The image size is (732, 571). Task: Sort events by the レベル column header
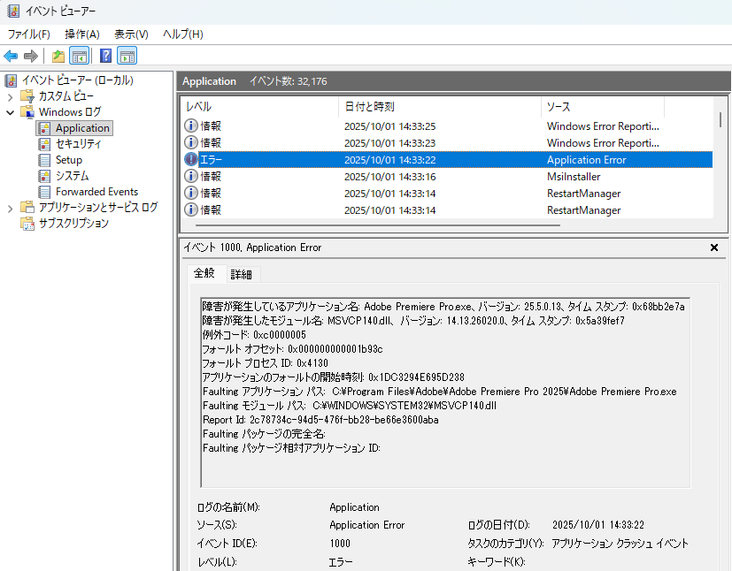(x=198, y=107)
